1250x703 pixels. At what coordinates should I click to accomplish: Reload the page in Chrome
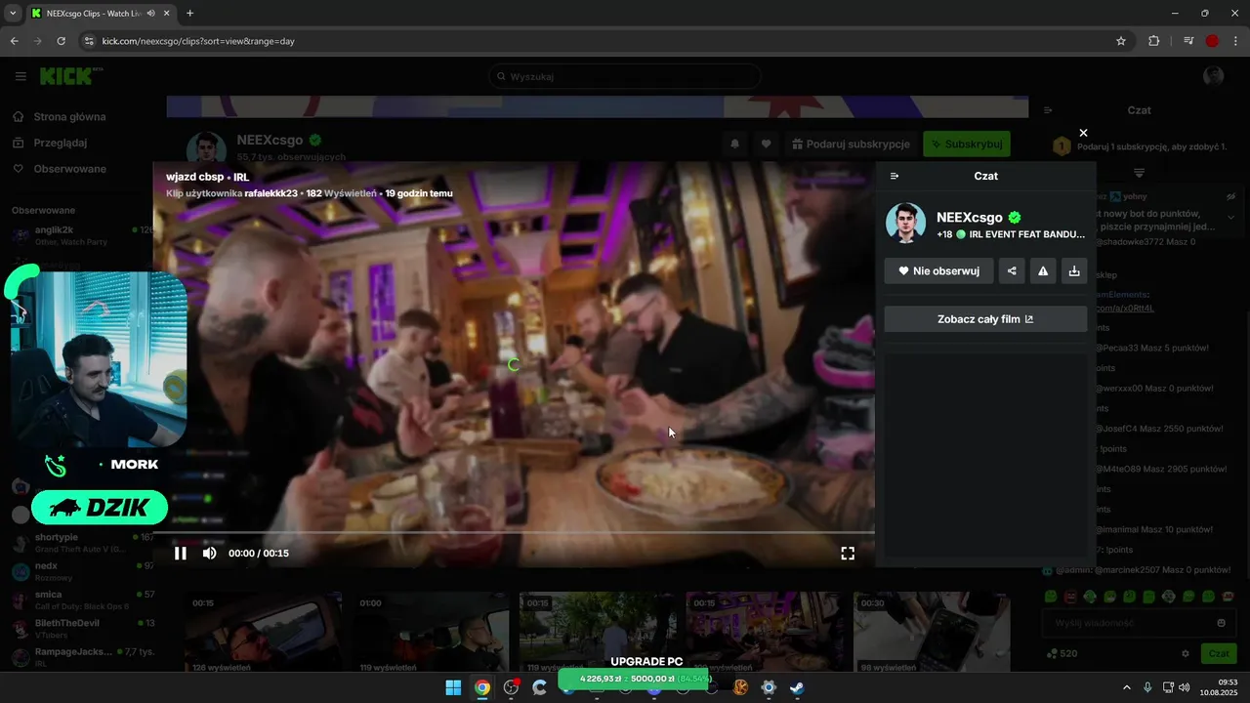[62, 41]
